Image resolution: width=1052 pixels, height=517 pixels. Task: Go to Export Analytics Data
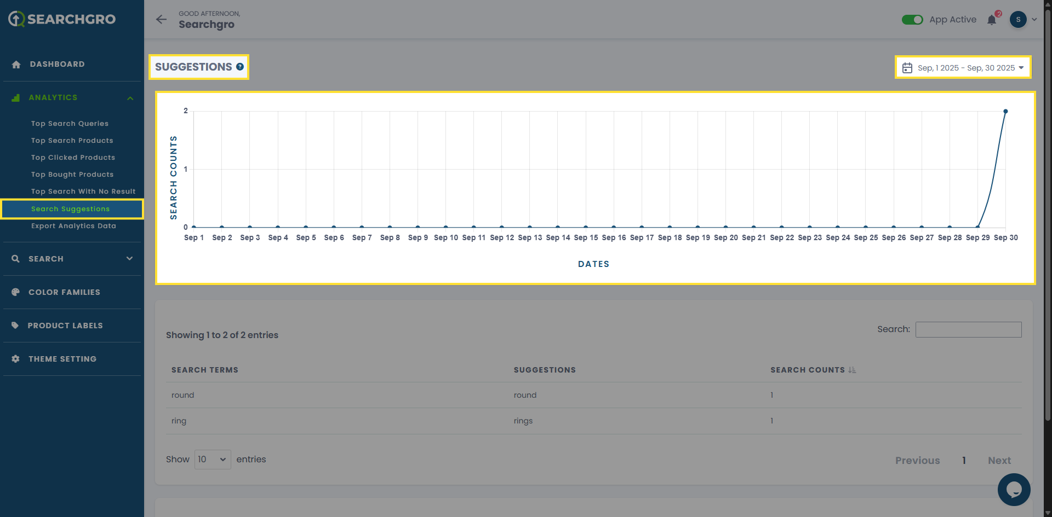pos(73,226)
